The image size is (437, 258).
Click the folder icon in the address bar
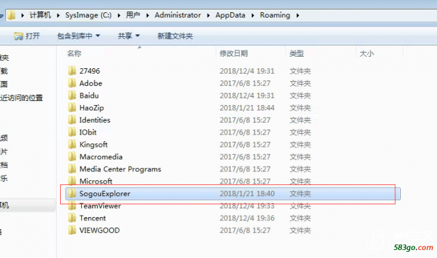pos(11,15)
